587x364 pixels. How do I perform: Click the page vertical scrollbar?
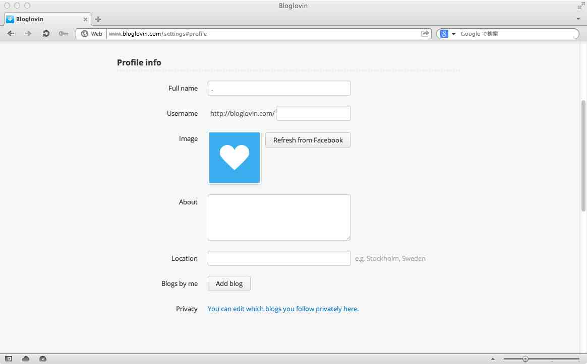[583, 156]
